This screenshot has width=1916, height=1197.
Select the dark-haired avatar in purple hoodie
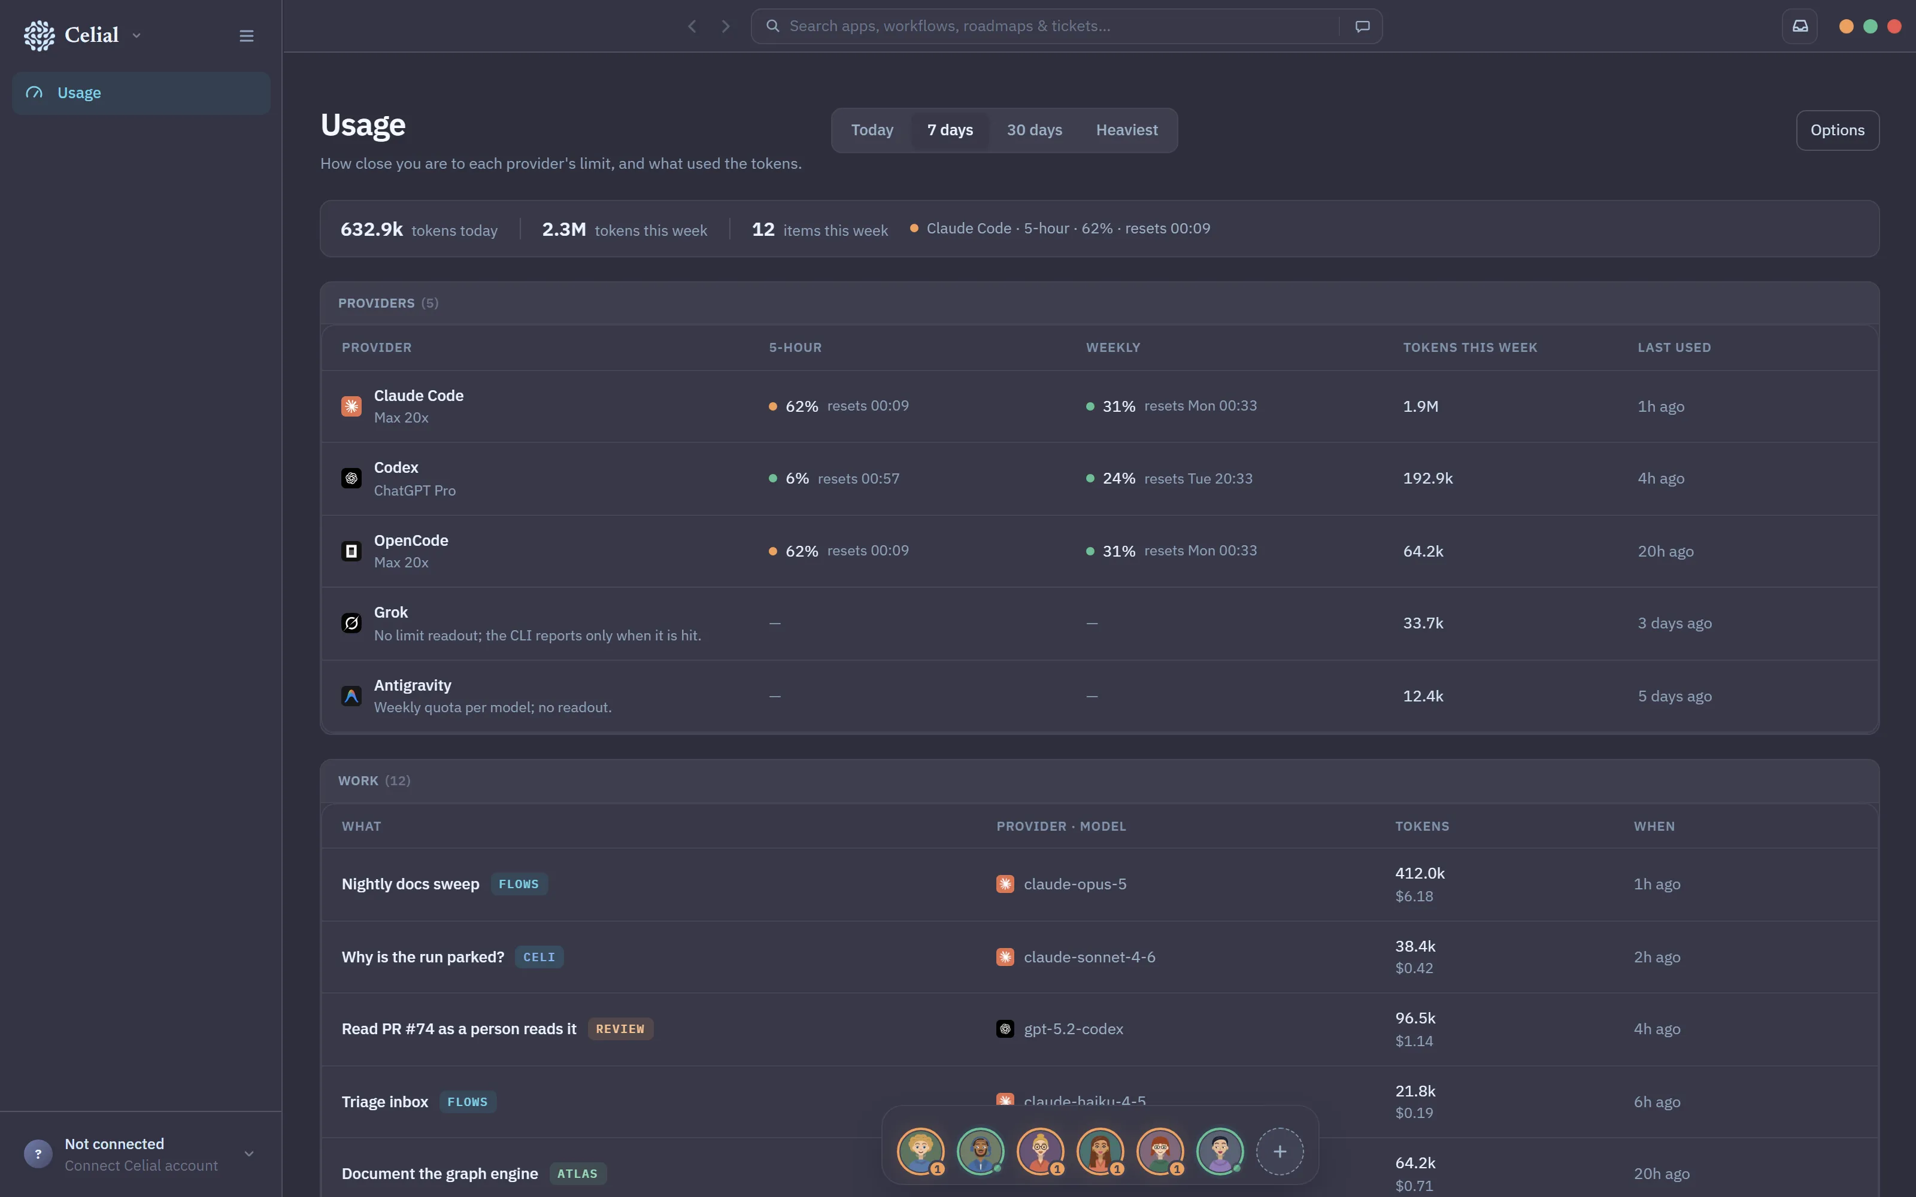pos(1219,1152)
